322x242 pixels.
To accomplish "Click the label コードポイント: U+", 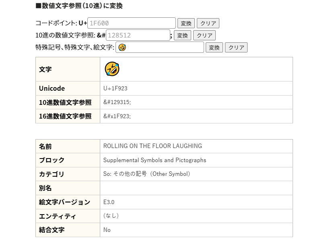I will click(x=62, y=23).
